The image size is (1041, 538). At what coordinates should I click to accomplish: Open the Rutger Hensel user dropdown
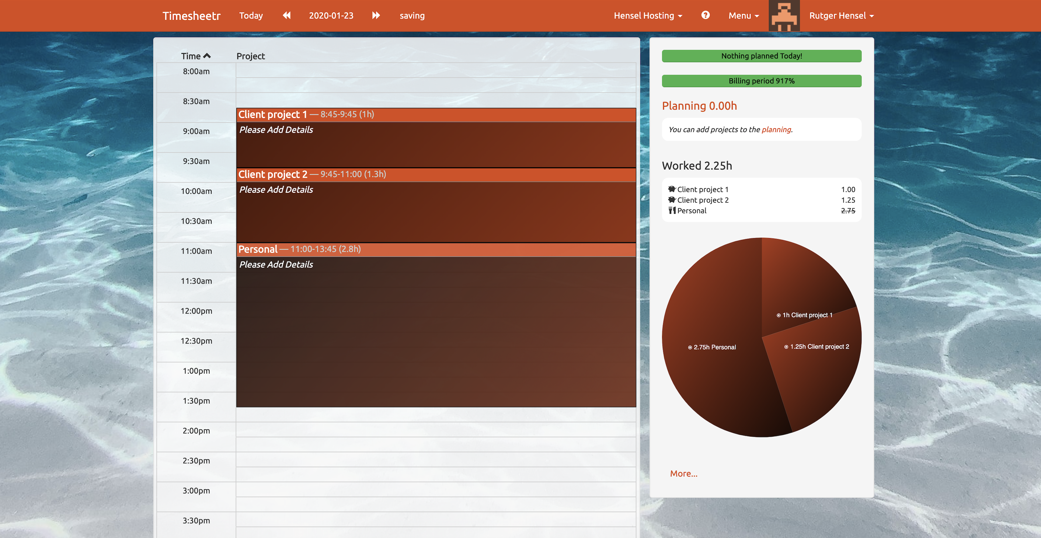point(841,15)
